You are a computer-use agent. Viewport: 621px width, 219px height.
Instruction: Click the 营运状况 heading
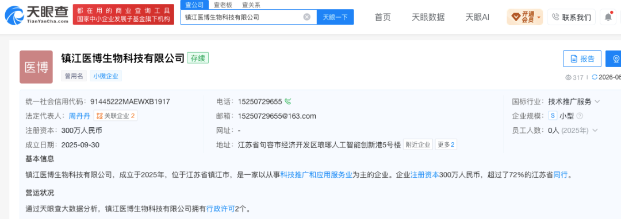point(40,193)
